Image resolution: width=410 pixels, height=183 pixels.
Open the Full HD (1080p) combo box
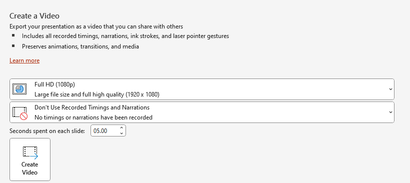202,89
